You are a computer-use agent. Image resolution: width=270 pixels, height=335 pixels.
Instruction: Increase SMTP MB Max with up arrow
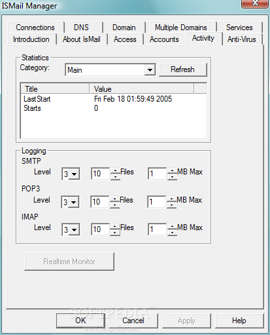click(x=172, y=170)
